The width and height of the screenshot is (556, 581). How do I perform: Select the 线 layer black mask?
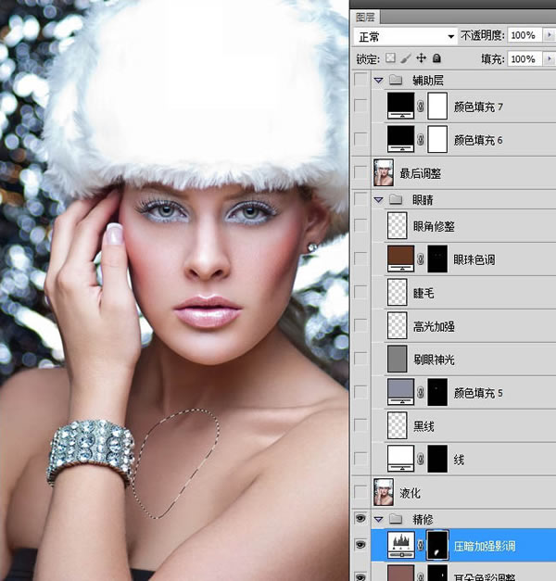point(437,459)
